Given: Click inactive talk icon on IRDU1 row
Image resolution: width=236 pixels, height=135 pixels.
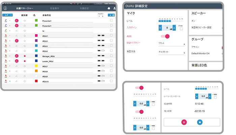Looking at the screenshot, I should tap(17, 36).
